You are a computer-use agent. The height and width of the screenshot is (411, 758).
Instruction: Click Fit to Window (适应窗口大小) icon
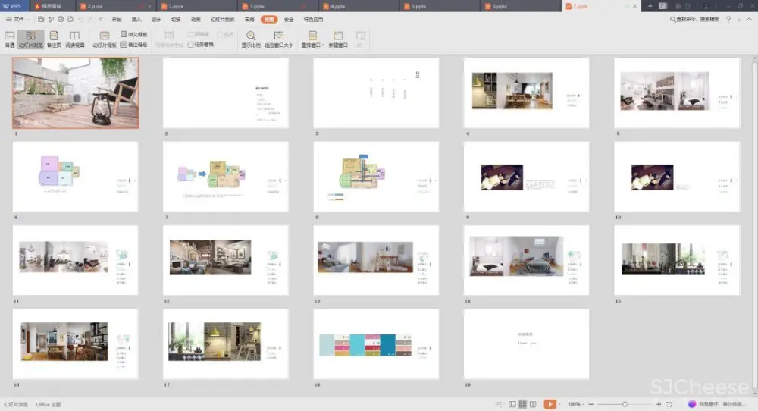click(279, 36)
